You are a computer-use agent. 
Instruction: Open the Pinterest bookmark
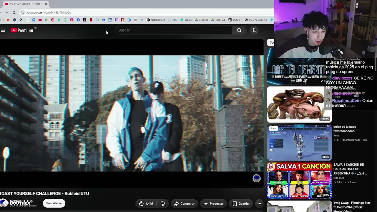pyautogui.click(x=53, y=20)
